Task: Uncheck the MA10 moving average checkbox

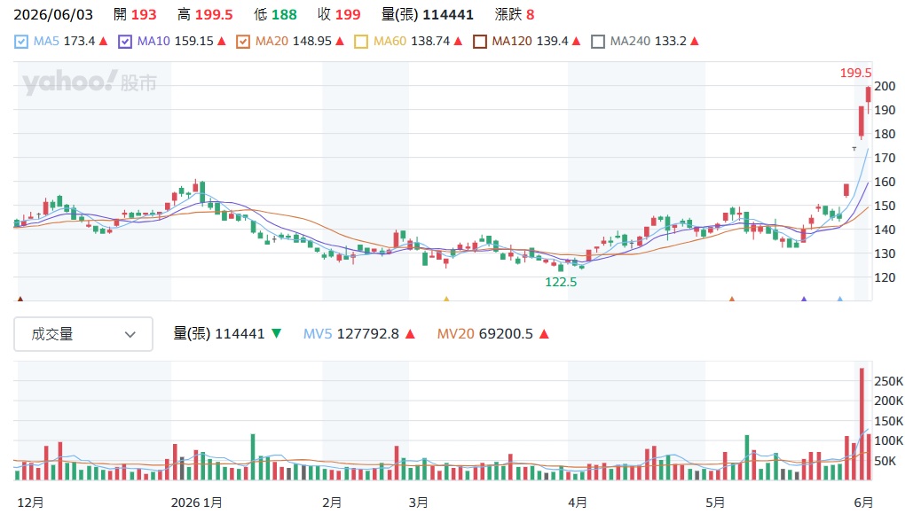Action: point(125,42)
